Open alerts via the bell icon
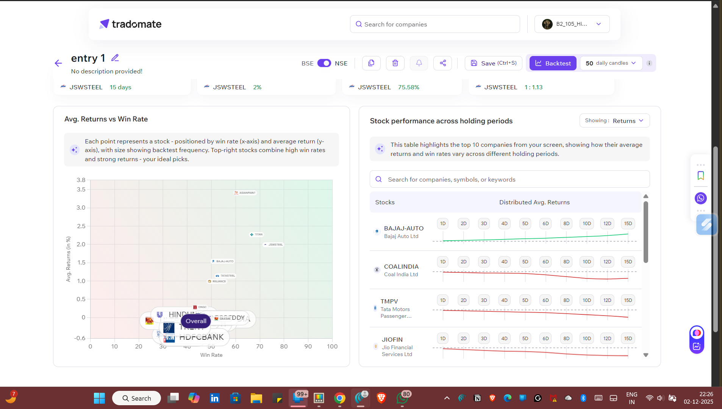Screen dimensions: 722x409 [x=419, y=63]
